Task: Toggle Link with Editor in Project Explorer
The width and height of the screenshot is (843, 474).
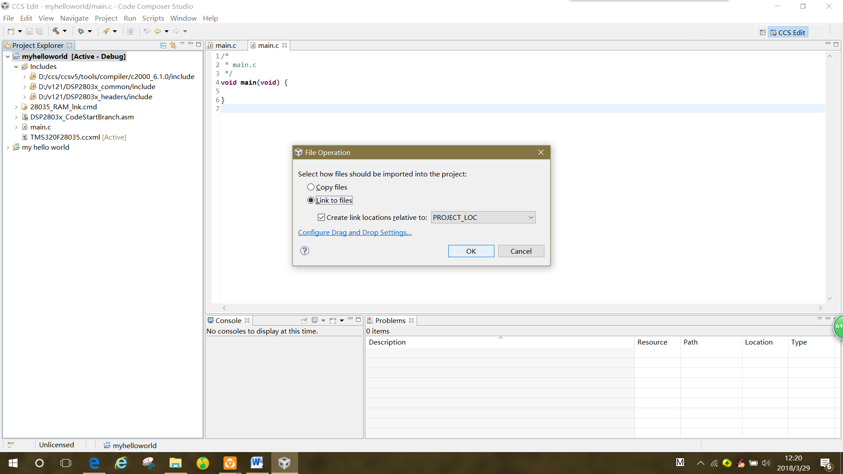Action: 173,45
